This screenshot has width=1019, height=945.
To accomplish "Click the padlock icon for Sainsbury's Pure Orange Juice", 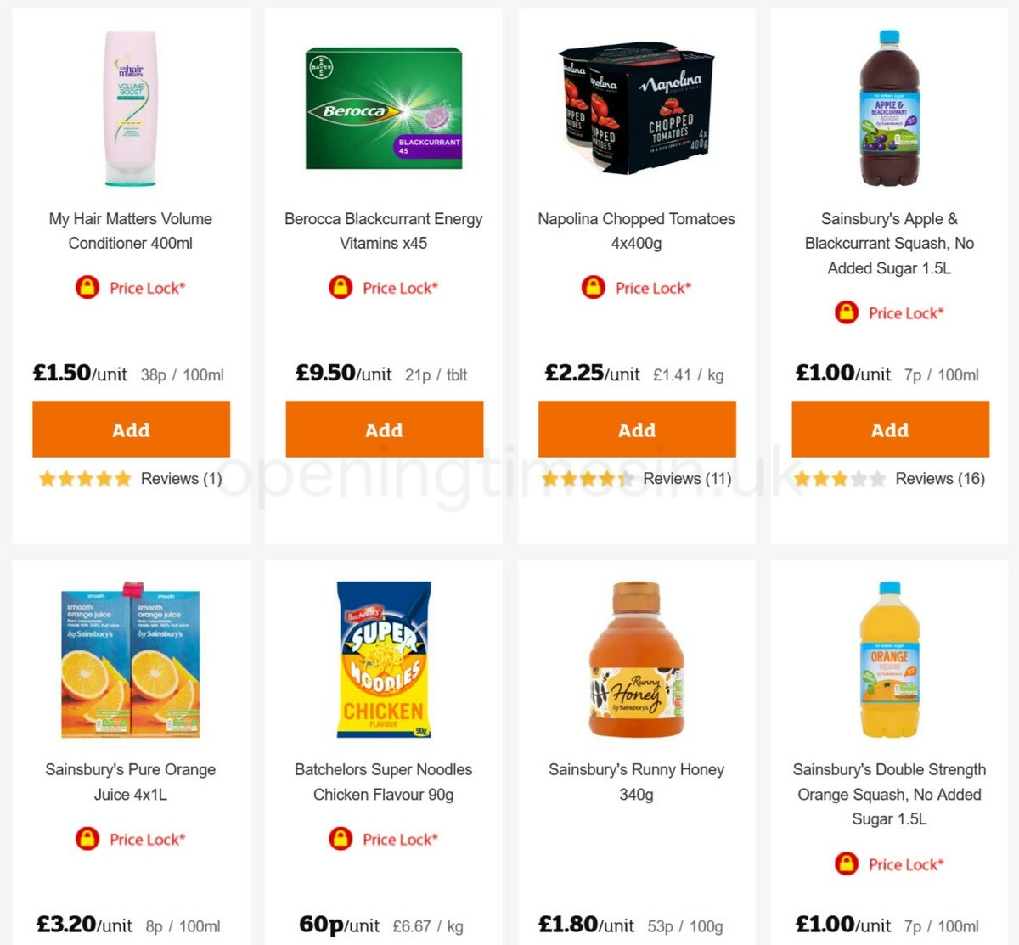I will (x=87, y=839).
